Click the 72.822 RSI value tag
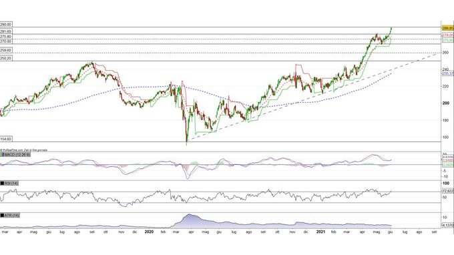Image resolution: width=454 pixels, height=255 pixels. (448, 192)
